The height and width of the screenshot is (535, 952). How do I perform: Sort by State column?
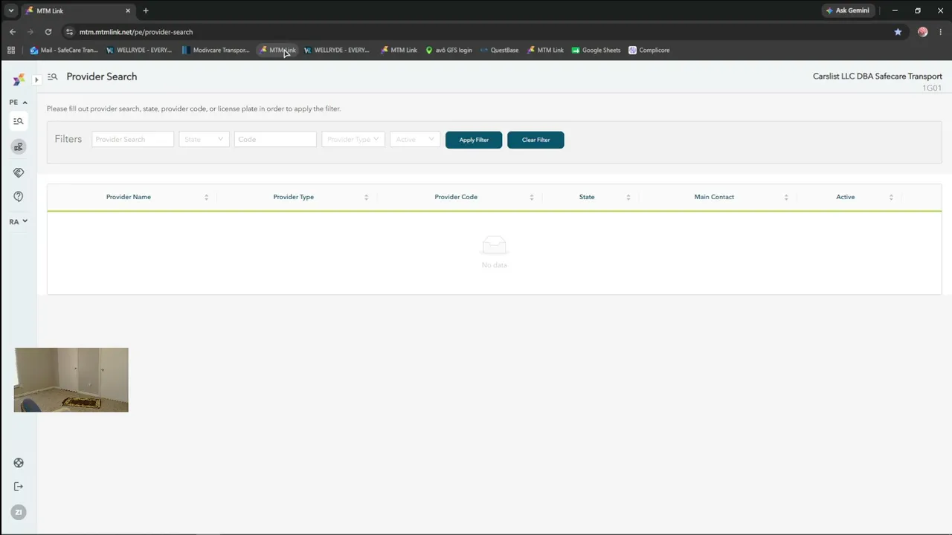[x=628, y=197]
